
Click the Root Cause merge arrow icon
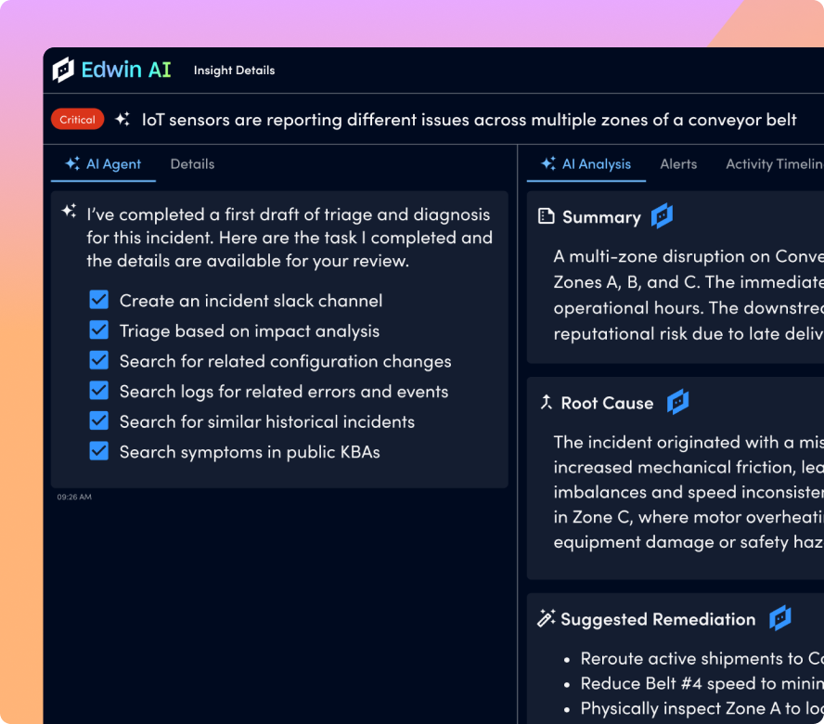click(x=547, y=402)
